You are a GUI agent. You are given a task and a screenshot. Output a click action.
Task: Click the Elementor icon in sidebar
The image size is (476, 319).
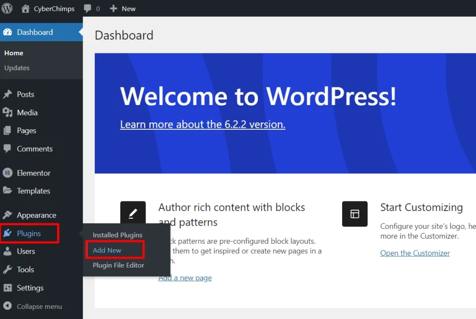pos(7,173)
